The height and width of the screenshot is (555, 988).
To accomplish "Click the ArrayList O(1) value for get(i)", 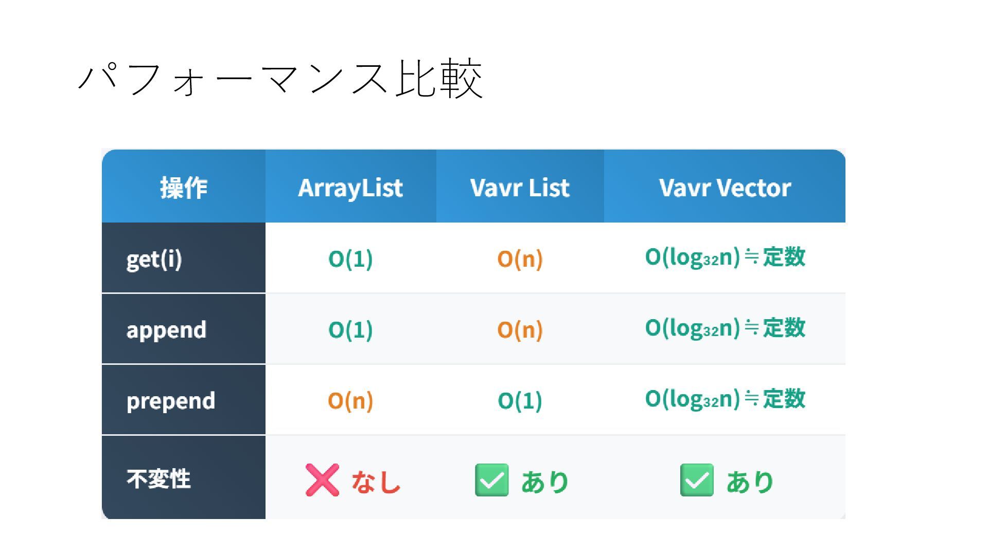I will 350,258.
